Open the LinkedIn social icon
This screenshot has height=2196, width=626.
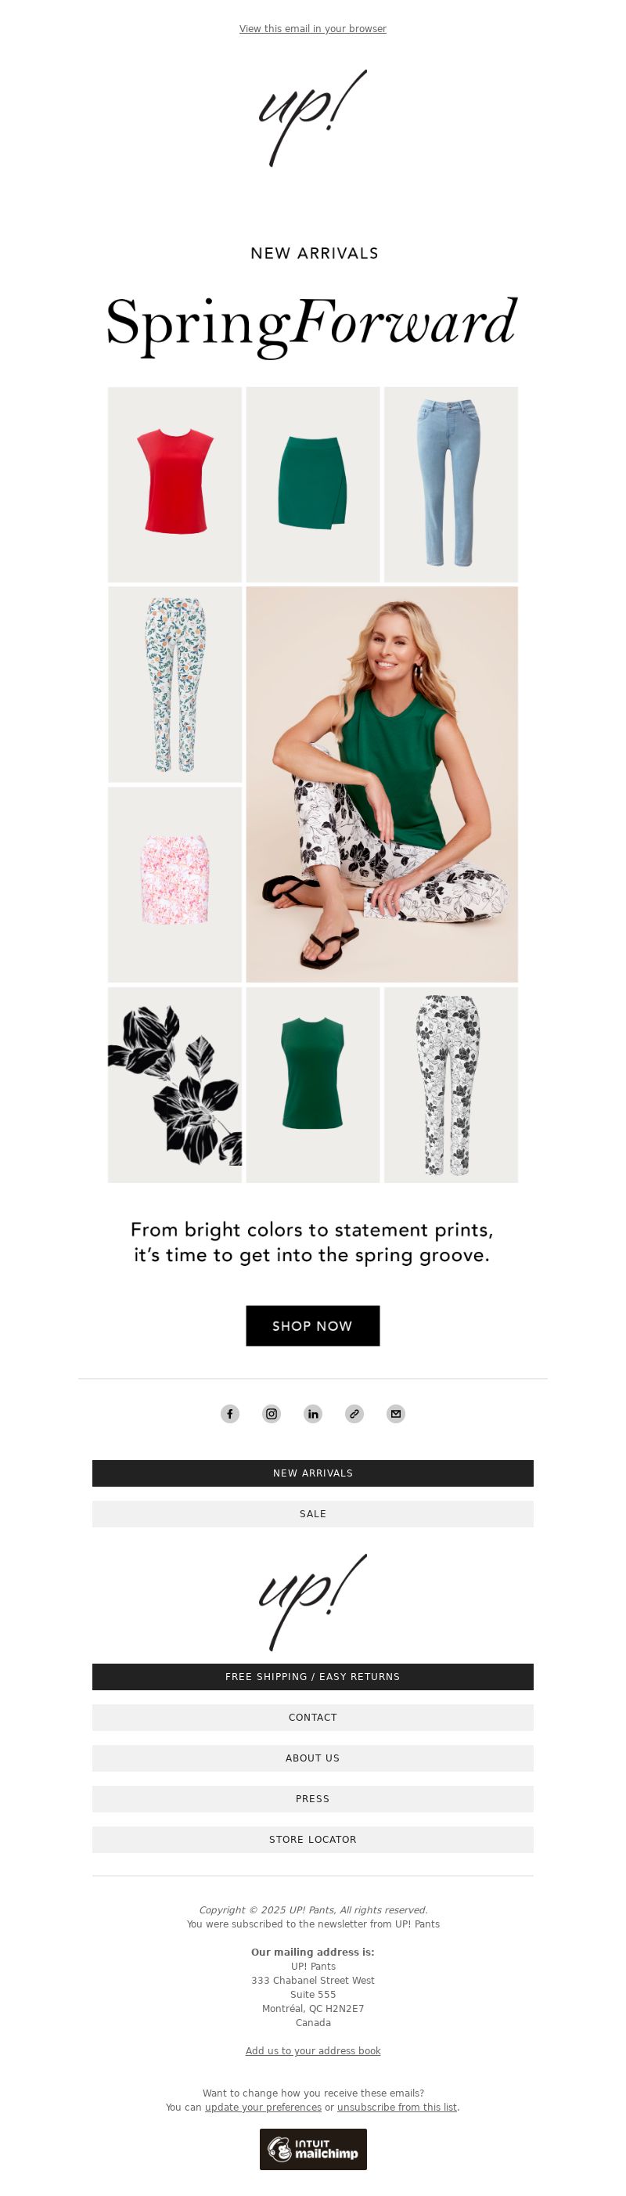tap(314, 1413)
